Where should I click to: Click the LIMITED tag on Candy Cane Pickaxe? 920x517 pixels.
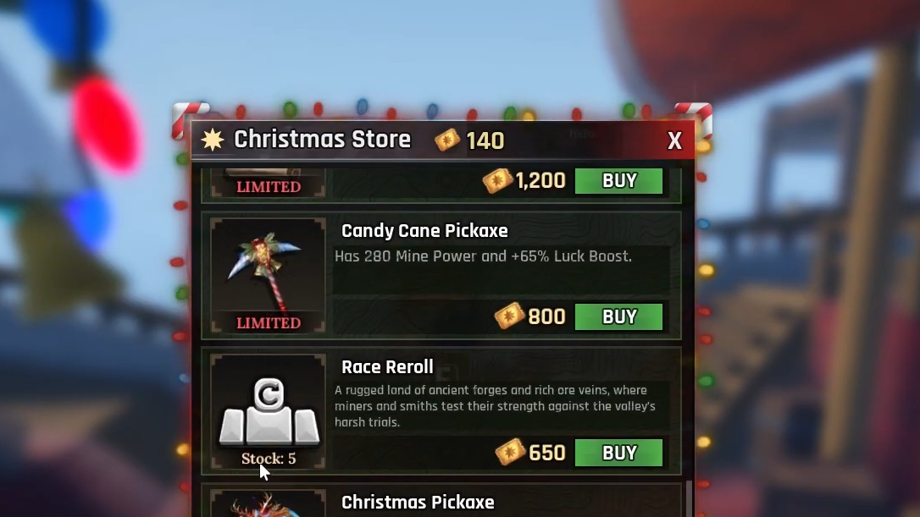click(269, 323)
